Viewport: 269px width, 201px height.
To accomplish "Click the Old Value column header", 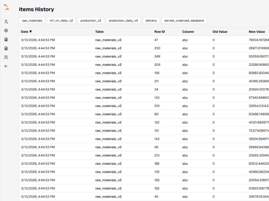I will click(x=220, y=32).
